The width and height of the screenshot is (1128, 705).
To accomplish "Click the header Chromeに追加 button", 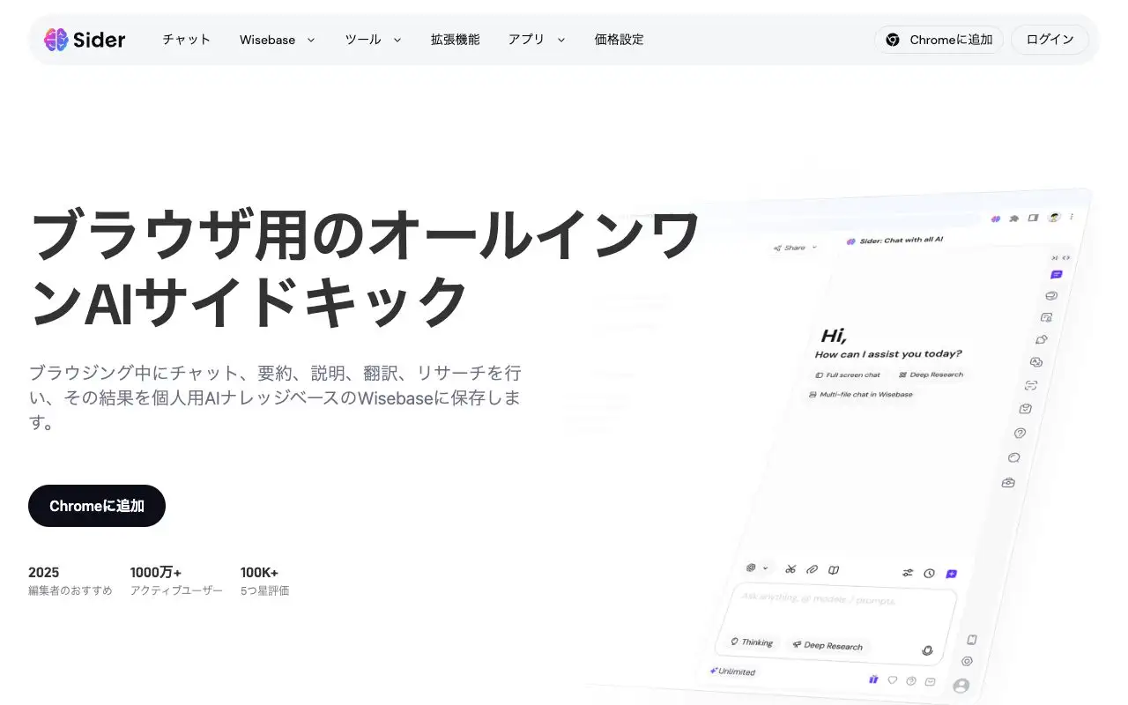I will 939,40.
